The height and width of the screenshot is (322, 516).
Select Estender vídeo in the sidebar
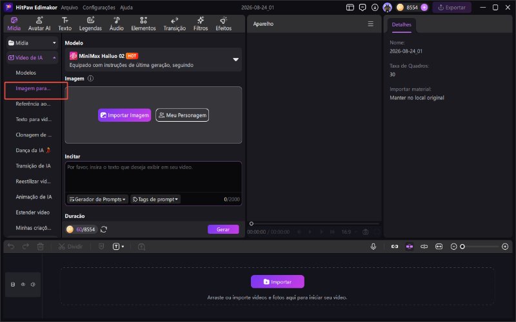coord(33,213)
